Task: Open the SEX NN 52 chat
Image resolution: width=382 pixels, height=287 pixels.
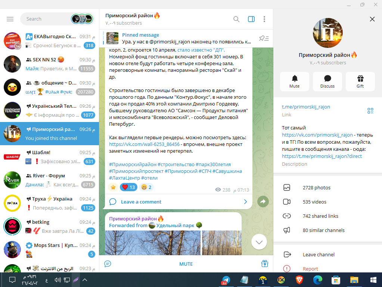Action: click(49, 64)
